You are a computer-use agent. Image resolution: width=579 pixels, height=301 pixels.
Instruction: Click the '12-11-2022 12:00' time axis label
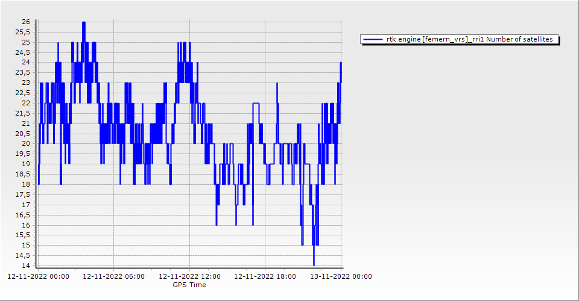point(189,276)
